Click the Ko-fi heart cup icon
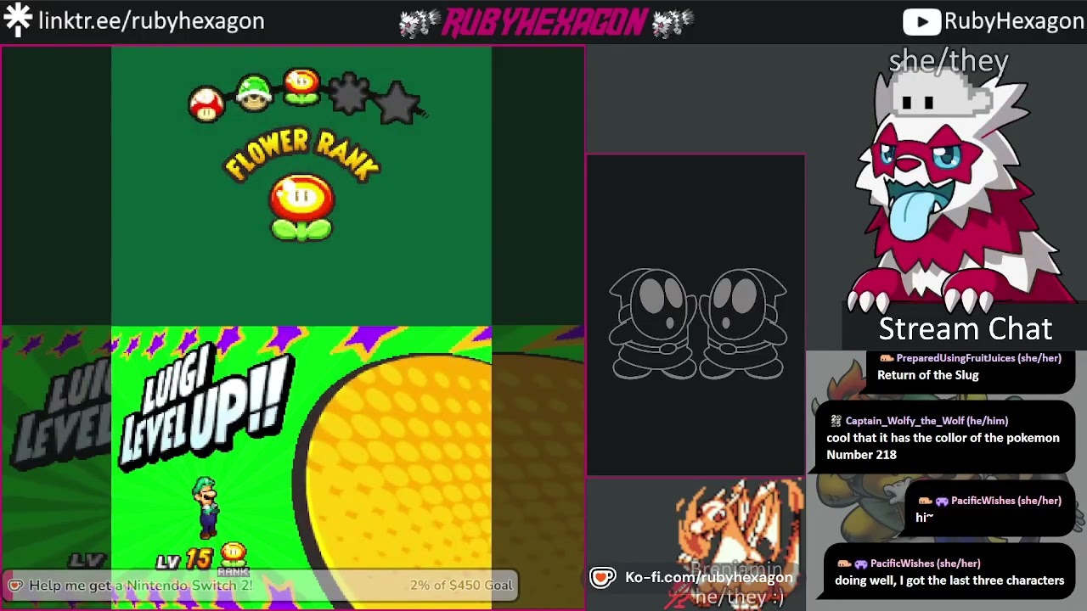The height and width of the screenshot is (611, 1087). [x=602, y=578]
